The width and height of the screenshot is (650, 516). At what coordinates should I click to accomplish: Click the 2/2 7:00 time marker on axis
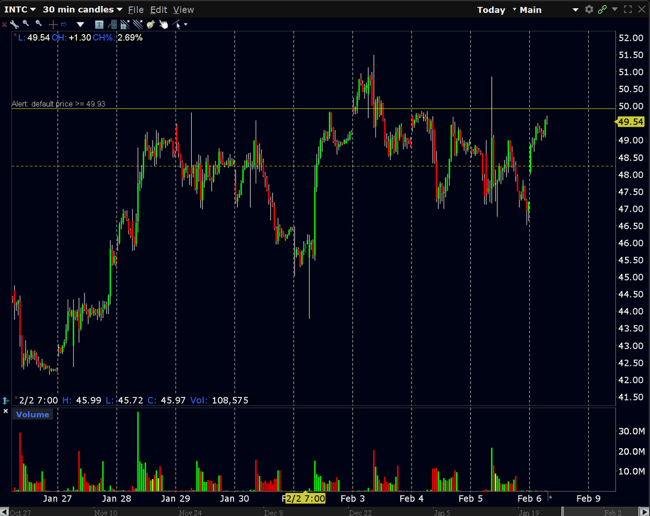tap(305, 498)
